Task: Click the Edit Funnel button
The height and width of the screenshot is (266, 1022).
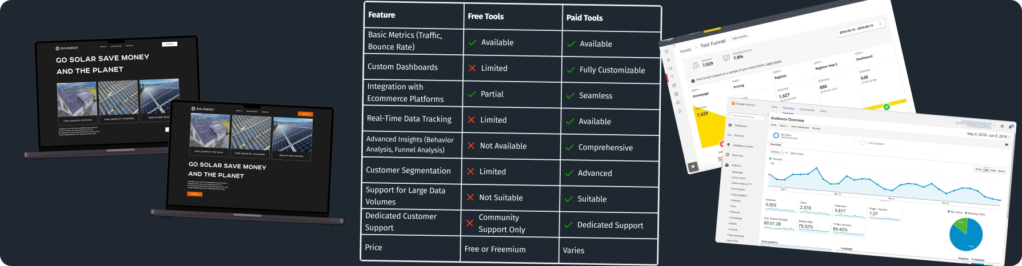Action: tap(740, 37)
